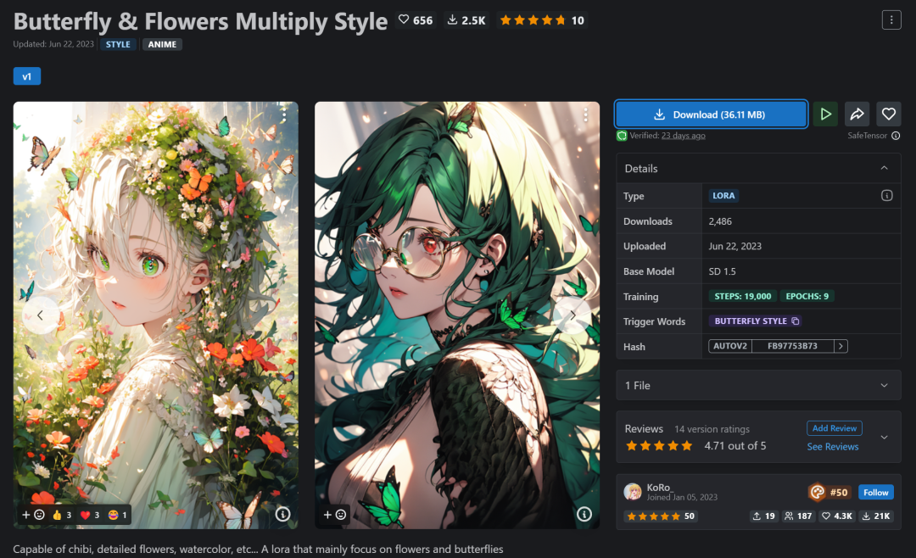Click the download count badge 2.5K

466,20
